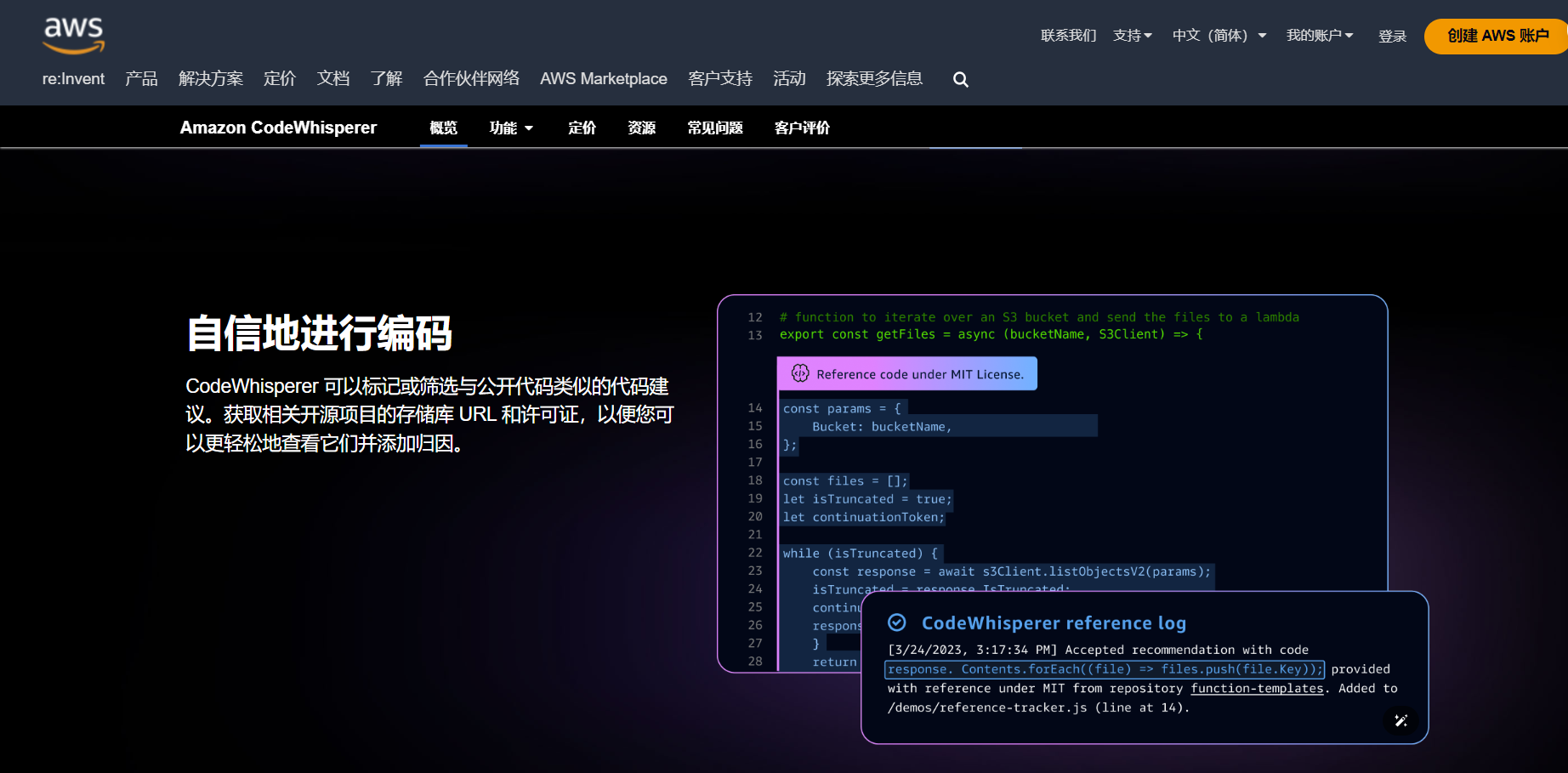Click the let continuationToken code line
1568x773 pixels.
point(864,517)
